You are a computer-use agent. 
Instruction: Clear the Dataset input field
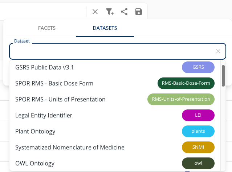click(x=218, y=51)
